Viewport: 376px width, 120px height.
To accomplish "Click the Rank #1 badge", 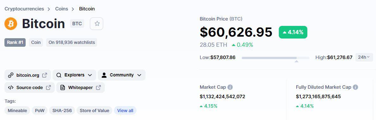I will pos(15,43).
